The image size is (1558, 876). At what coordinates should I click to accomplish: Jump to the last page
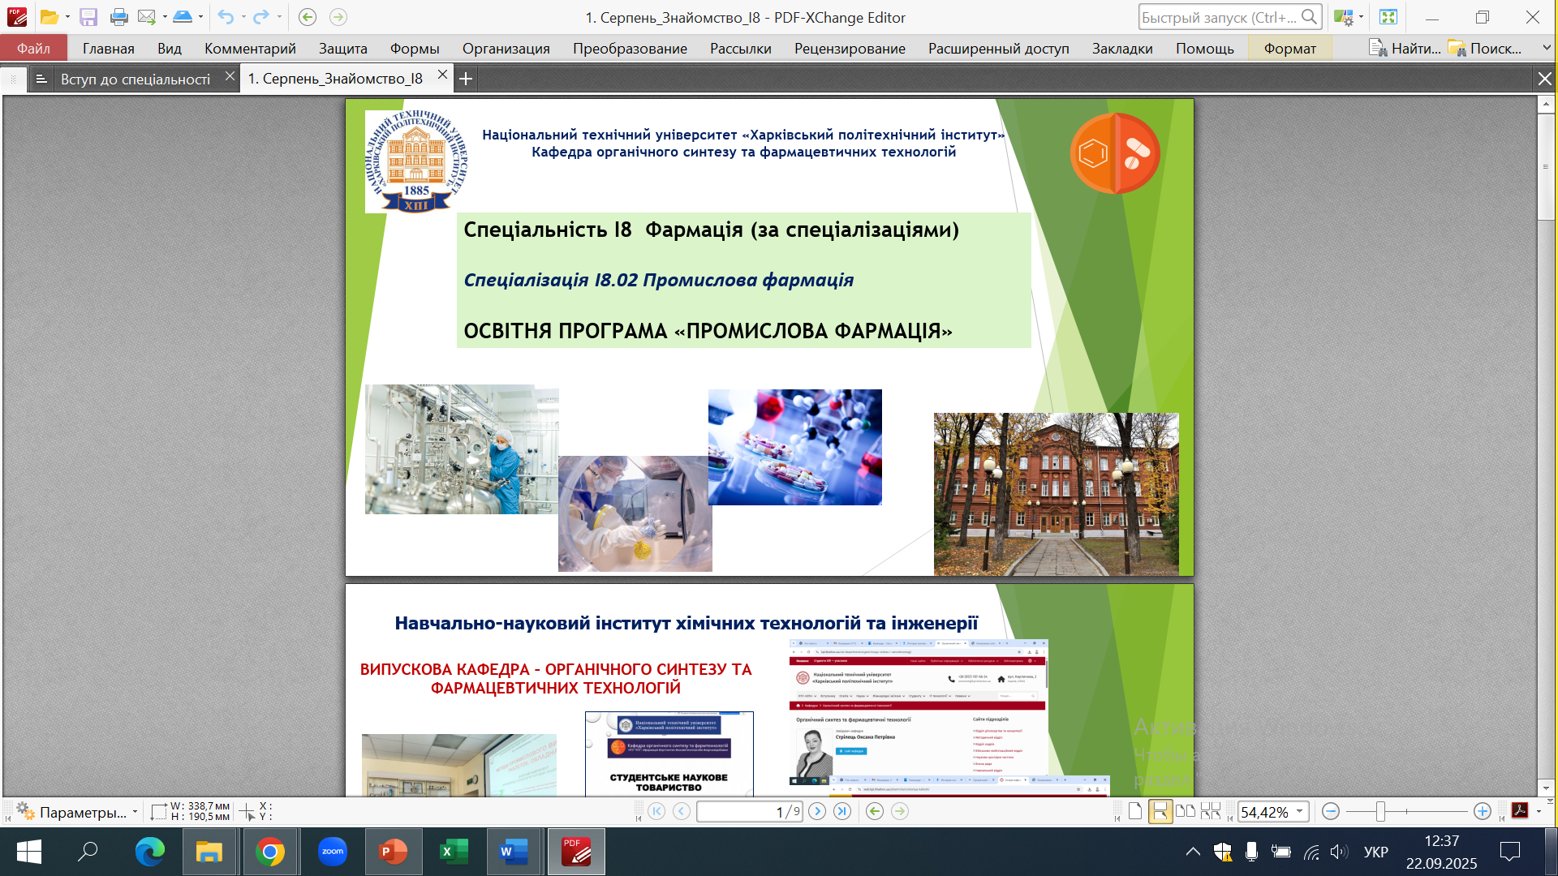click(842, 812)
